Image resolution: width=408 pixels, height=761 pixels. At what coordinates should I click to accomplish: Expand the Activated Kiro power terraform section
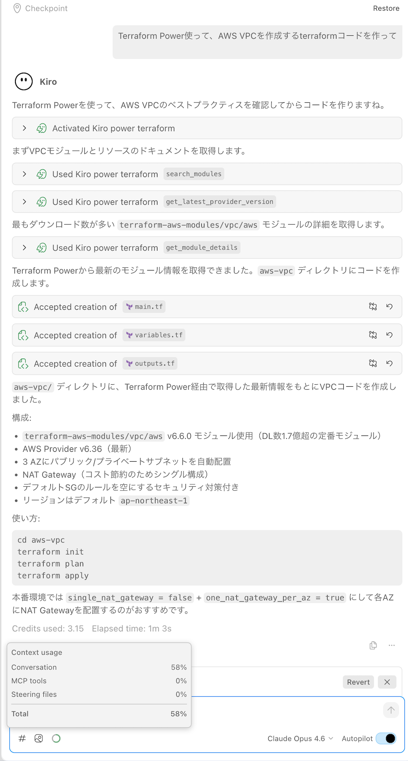pyautogui.click(x=24, y=128)
